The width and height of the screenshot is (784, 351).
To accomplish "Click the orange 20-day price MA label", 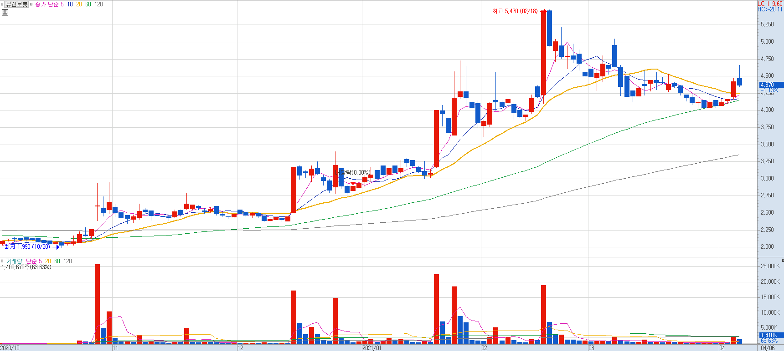I will tap(79, 4).
